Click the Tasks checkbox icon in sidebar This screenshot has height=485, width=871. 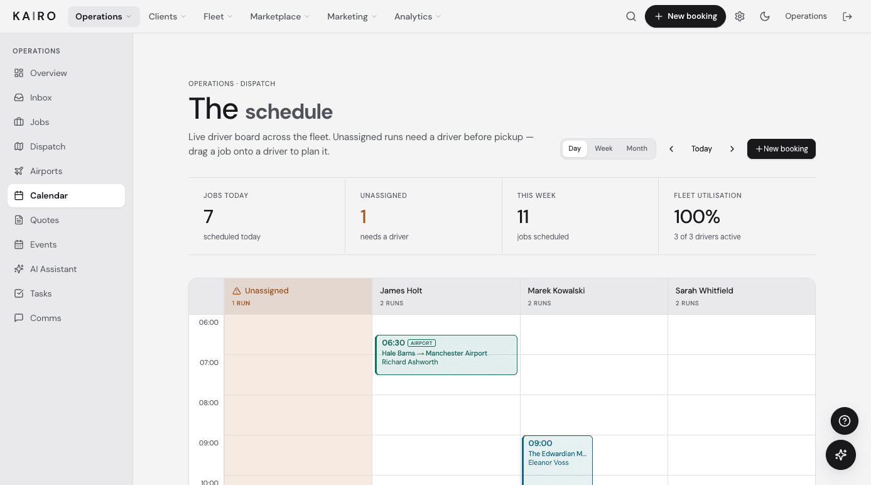pos(19,293)
